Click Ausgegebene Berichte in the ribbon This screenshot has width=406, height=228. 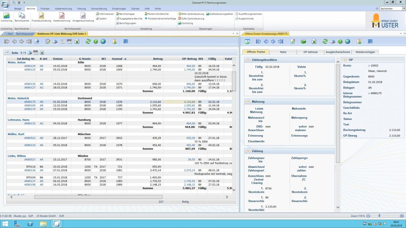click(x=129, y=19)
